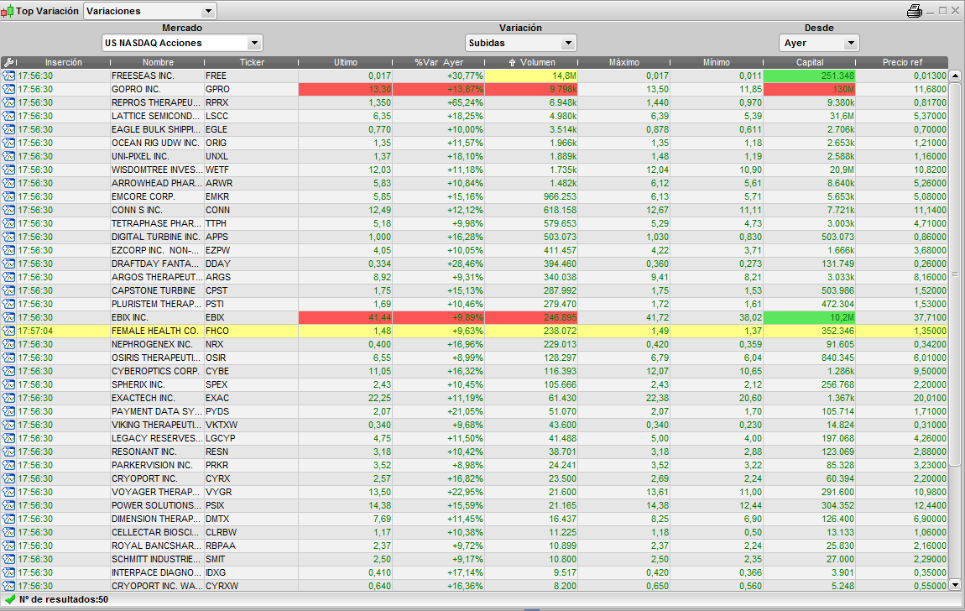Open chart icon for EXACTECH INC. row
Image resolution: width=965 pixels, height=611 pixels.
(8, 398)
